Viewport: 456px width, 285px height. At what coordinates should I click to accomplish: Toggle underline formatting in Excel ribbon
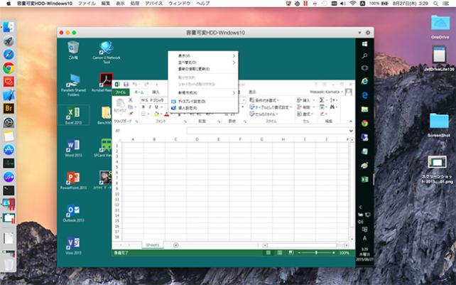156,107
